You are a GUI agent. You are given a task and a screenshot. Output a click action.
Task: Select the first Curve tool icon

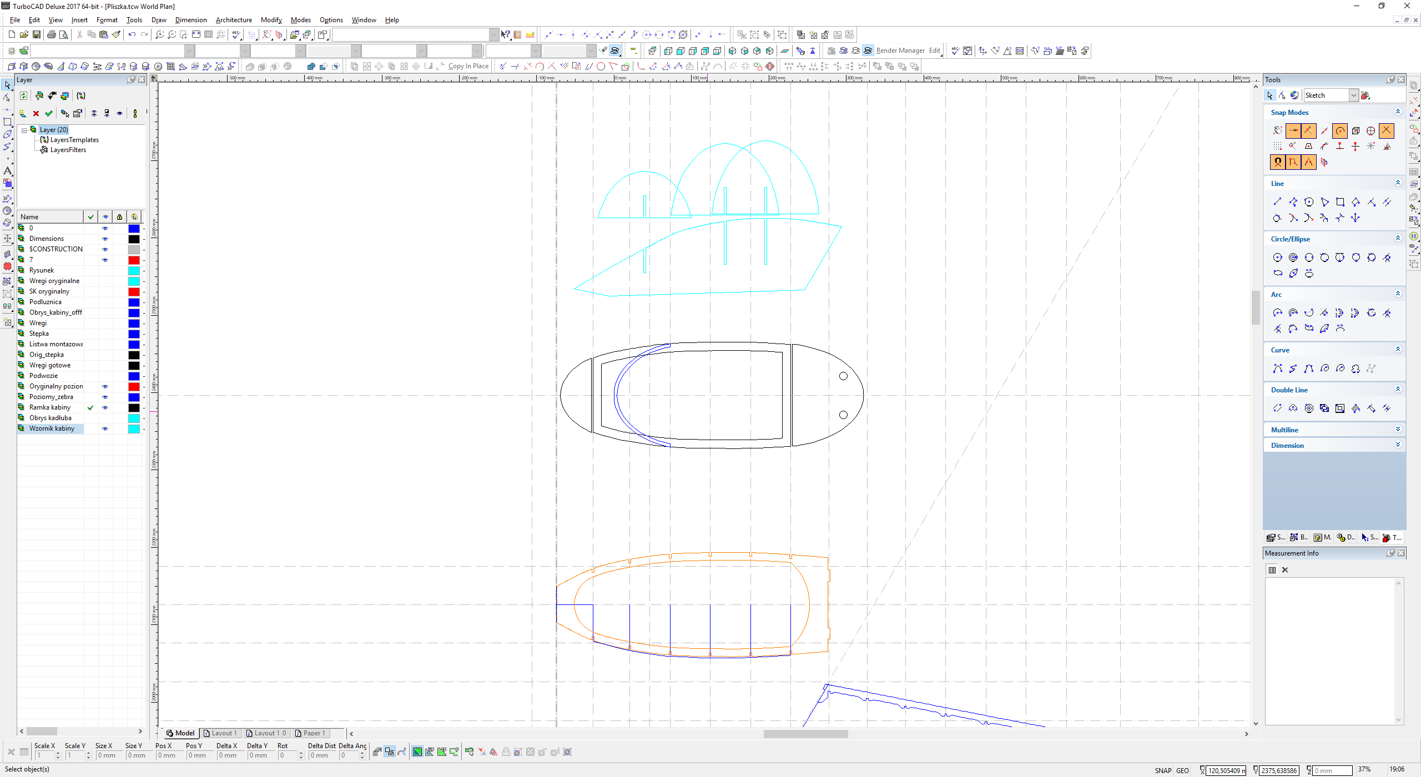coord(1278,369)
